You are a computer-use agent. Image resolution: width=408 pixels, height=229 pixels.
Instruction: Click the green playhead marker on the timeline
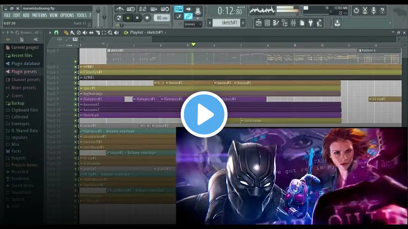click(193, 45)
